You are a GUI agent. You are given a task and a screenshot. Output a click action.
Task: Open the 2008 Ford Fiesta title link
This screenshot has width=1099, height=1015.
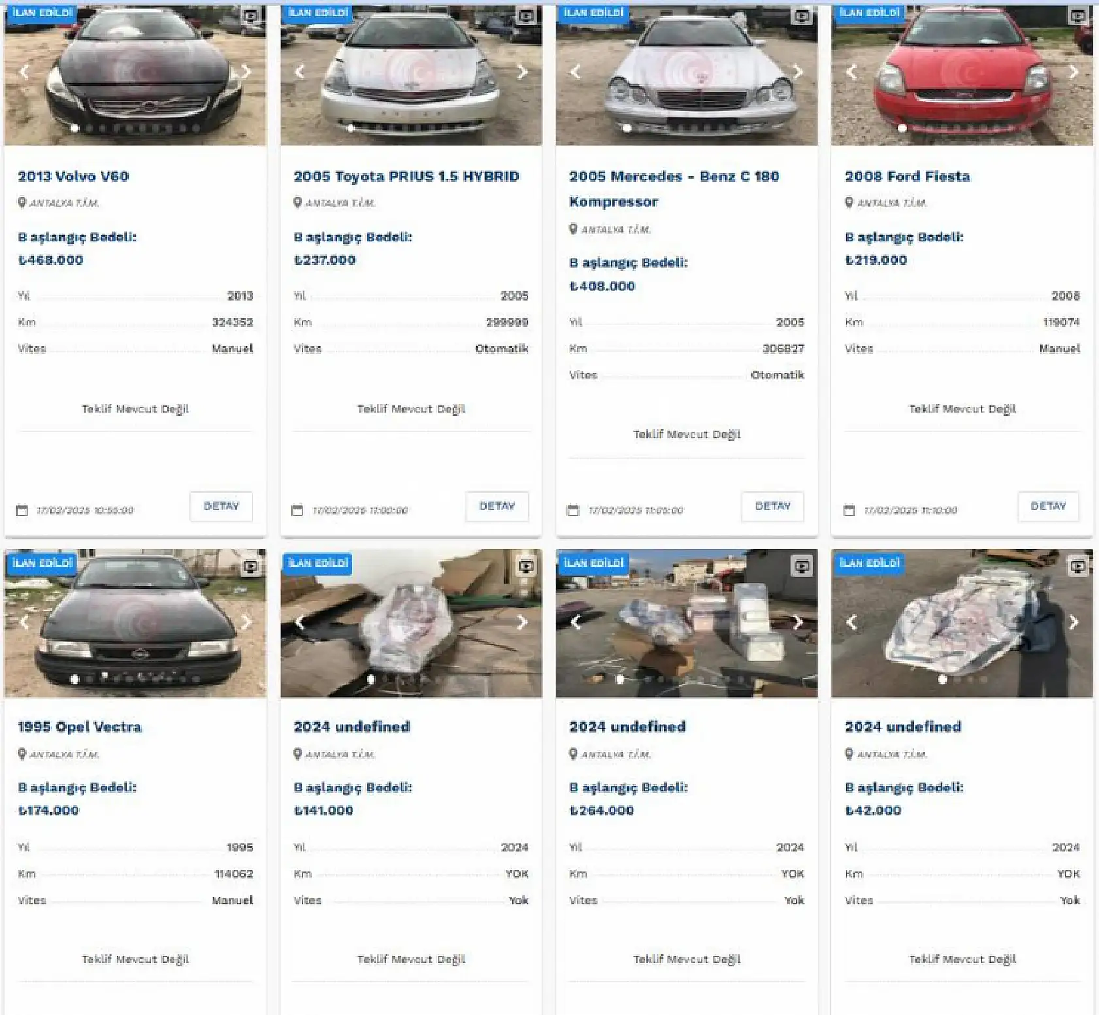[x=908, y=176]
